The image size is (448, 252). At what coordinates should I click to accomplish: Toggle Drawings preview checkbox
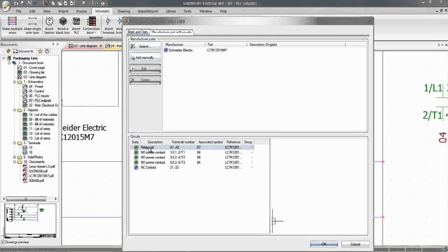(3, 242)
